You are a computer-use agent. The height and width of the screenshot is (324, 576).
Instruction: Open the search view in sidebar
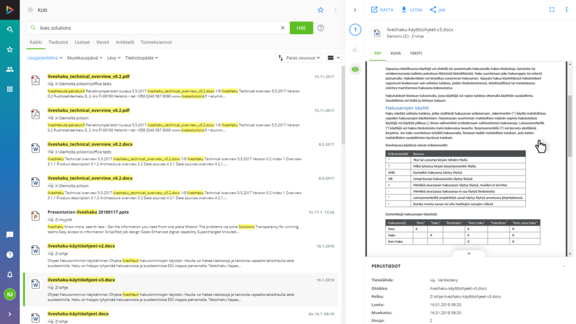pos(10,29)
